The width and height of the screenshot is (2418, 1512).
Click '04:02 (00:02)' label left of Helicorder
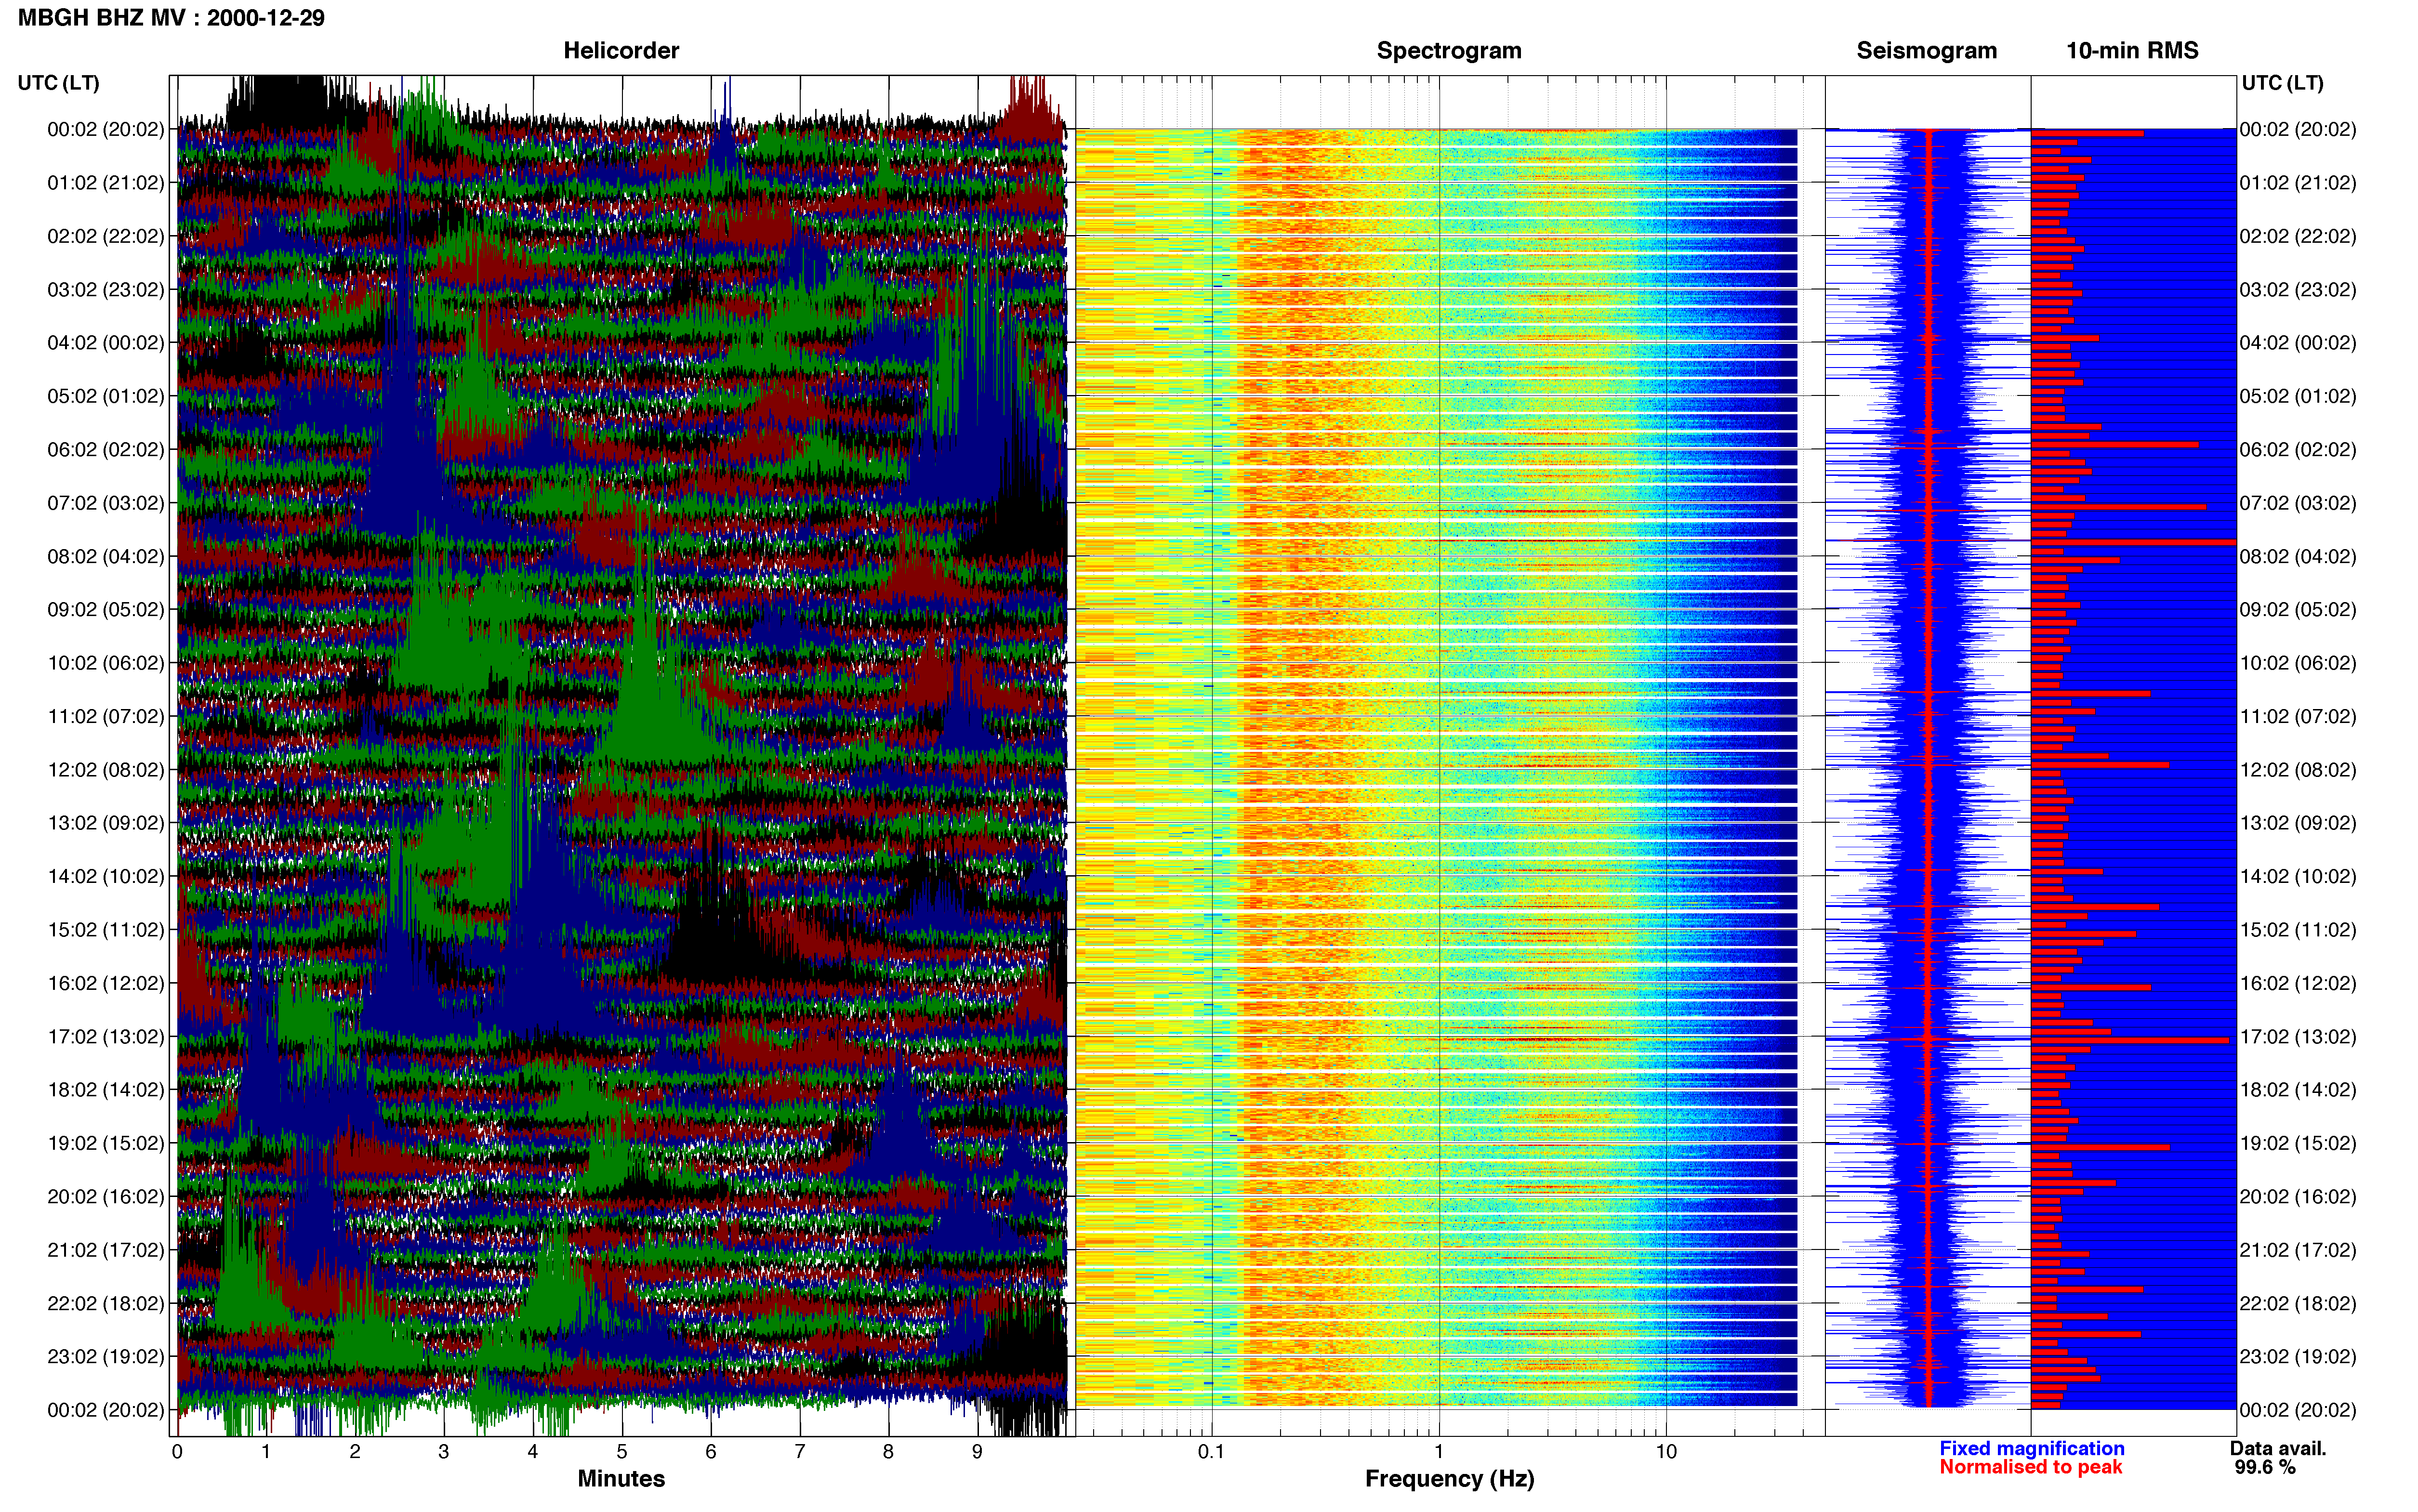tap(106, 343)
